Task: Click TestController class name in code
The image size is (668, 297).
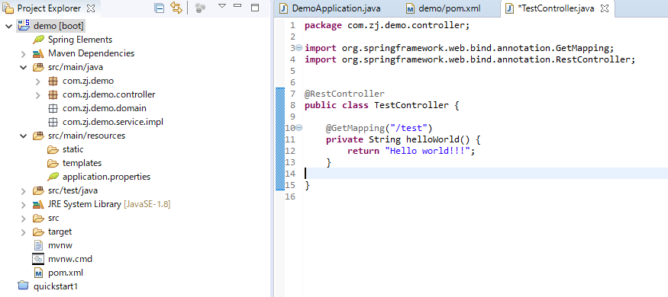Action: pyautogui.click(x=411, y=105)
